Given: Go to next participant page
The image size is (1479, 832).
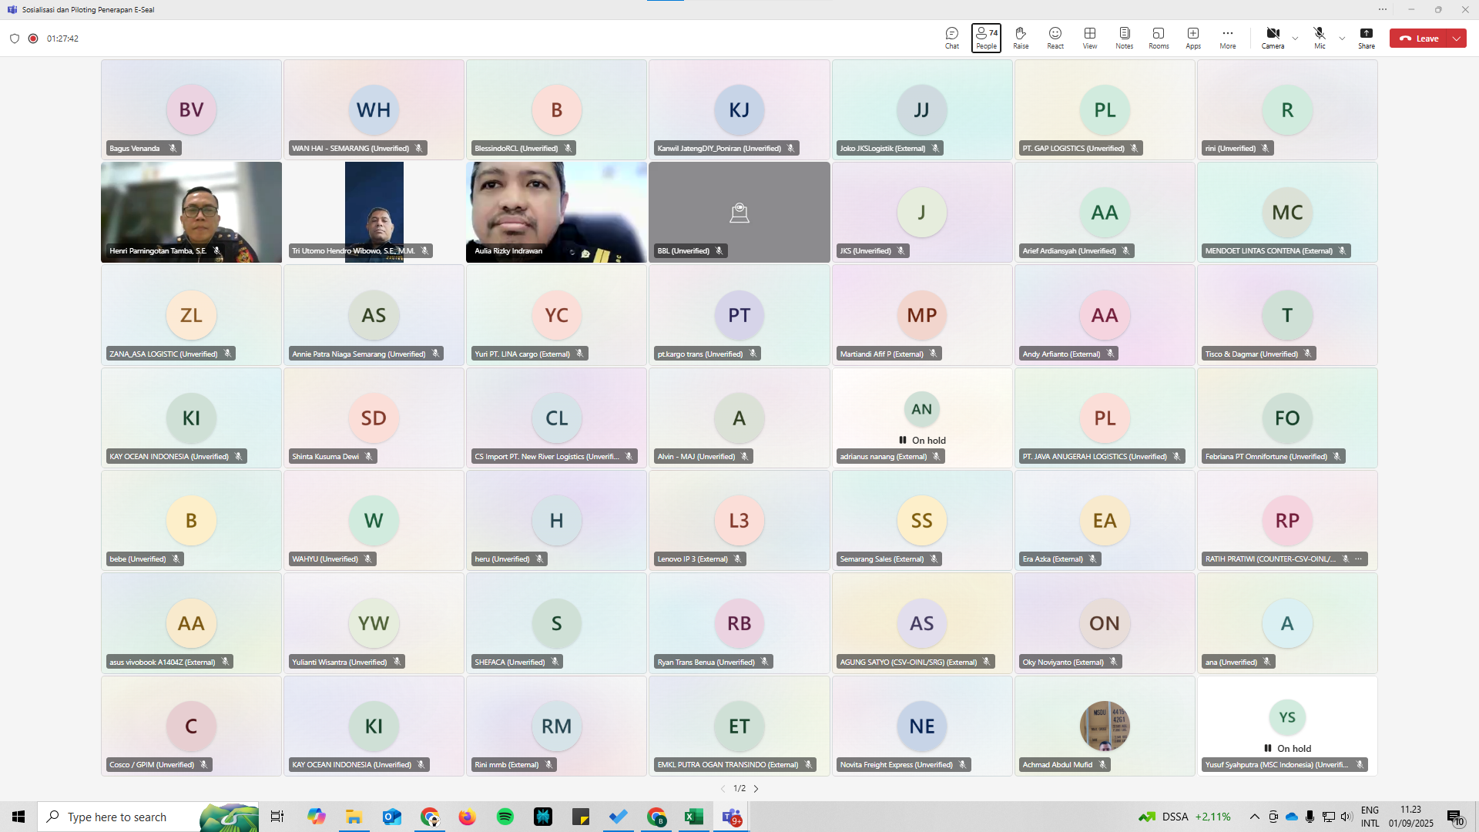Looking at the screenshot, I should coord(756,789).
